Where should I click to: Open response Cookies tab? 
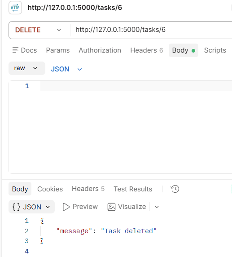pos(50,189)
